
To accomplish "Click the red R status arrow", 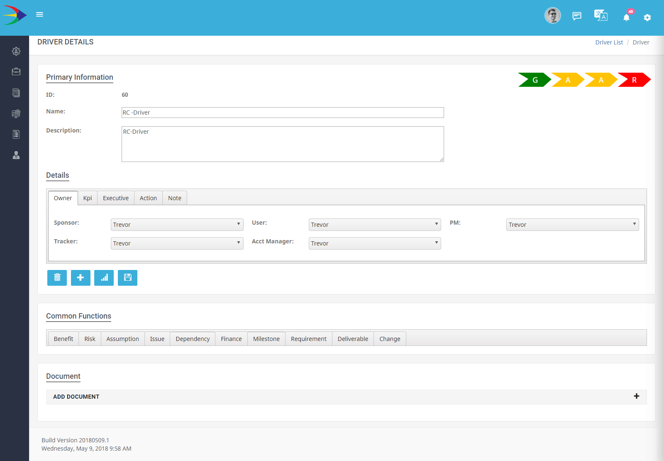I will [x=634, y=80].
